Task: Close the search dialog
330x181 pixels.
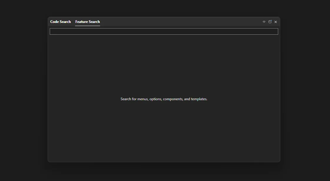Action: click(x=276, y=22)
